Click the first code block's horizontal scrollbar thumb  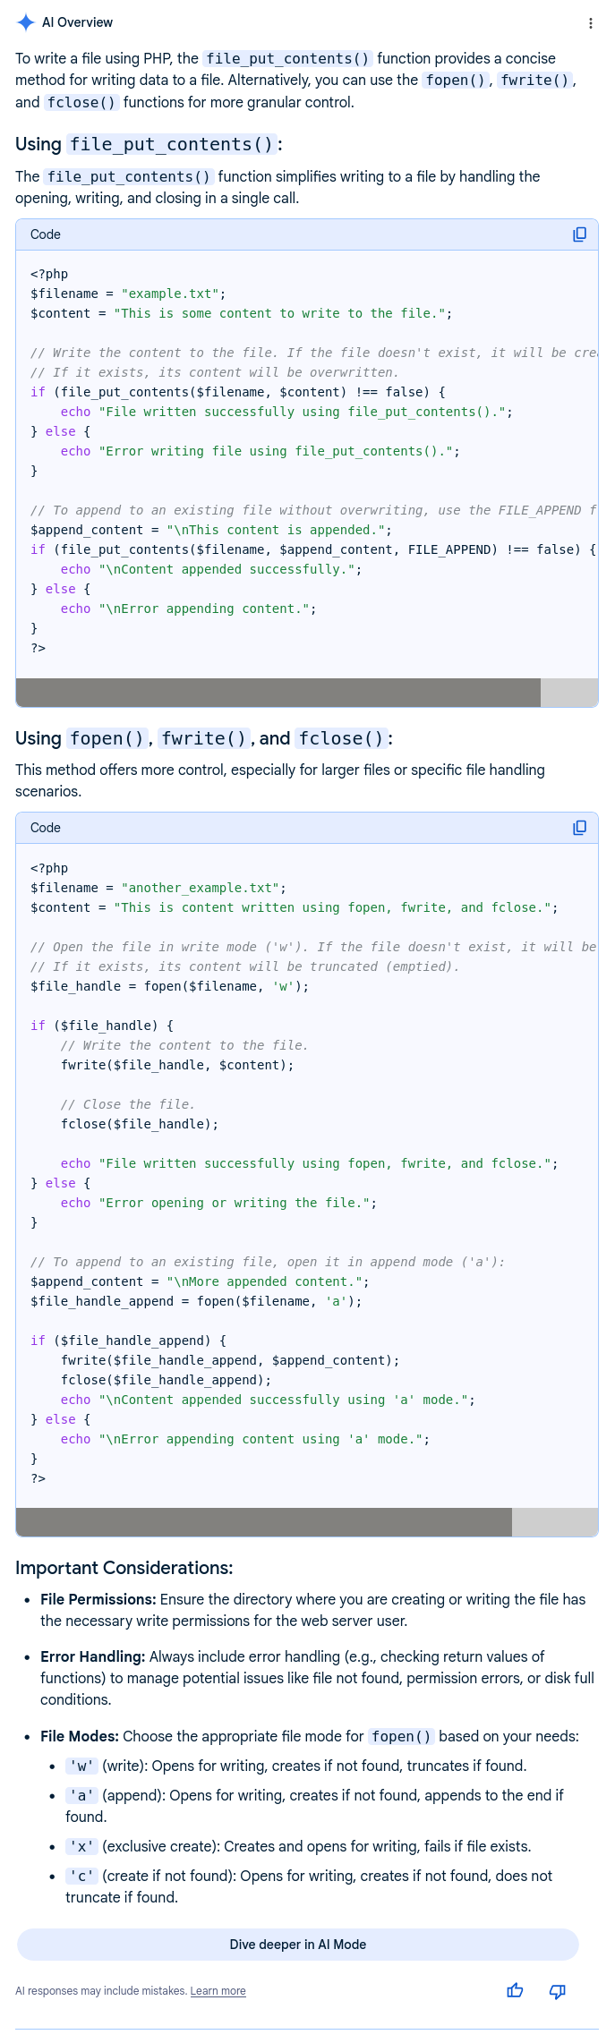pyautogui.click(x=278, y=693)
